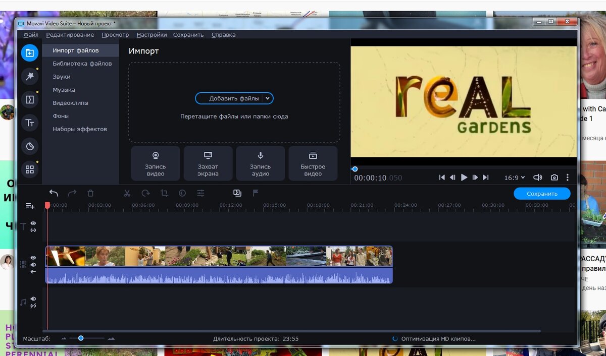Split clip with the scissors tool
The height and width of the screenshot is (356, 606).
[x=127, y=193]
